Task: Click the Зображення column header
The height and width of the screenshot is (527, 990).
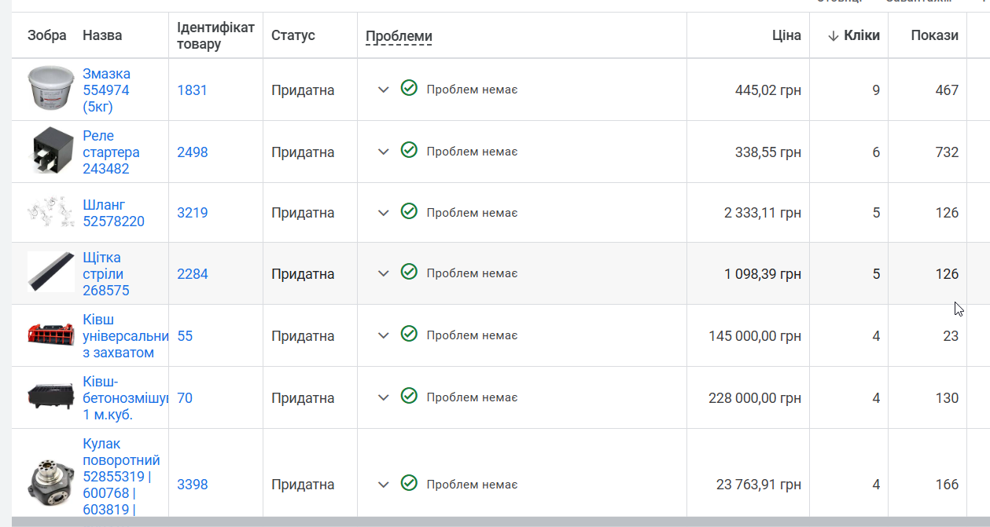Action: coord(47,35)
